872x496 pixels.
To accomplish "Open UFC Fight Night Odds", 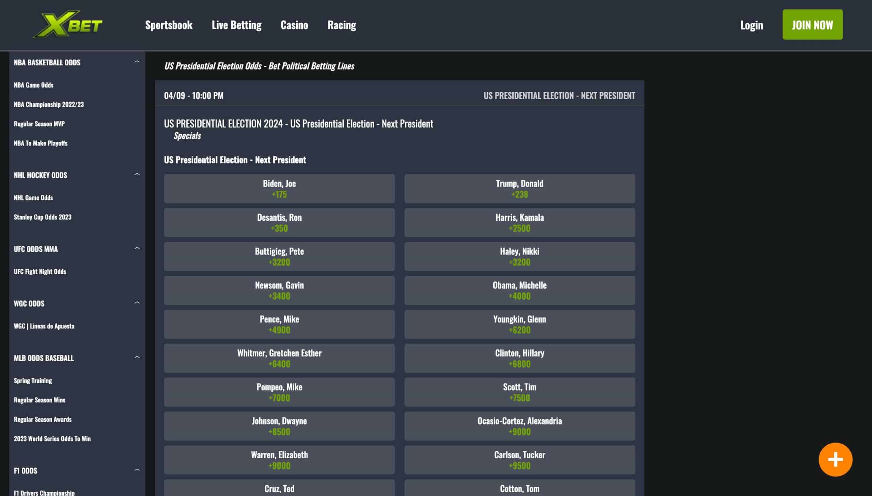I will (40, 272).
